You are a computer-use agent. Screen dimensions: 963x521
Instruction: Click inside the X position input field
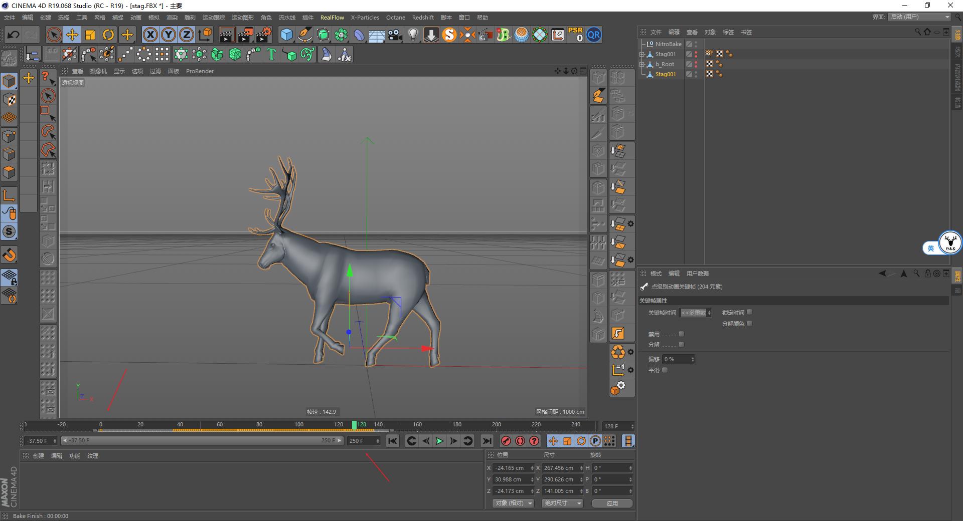(511, 468)
